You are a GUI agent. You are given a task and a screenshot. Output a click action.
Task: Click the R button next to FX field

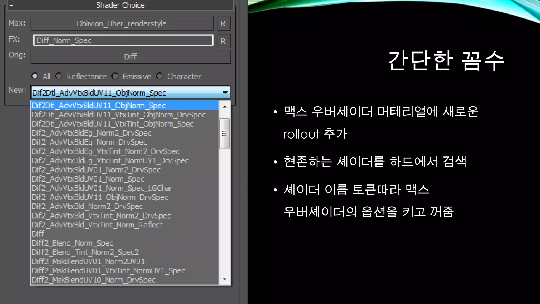click(x=224, y=41)
